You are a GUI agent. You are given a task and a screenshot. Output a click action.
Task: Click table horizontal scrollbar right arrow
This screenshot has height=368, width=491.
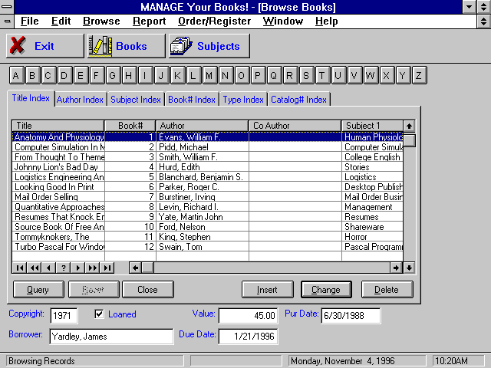397,268
